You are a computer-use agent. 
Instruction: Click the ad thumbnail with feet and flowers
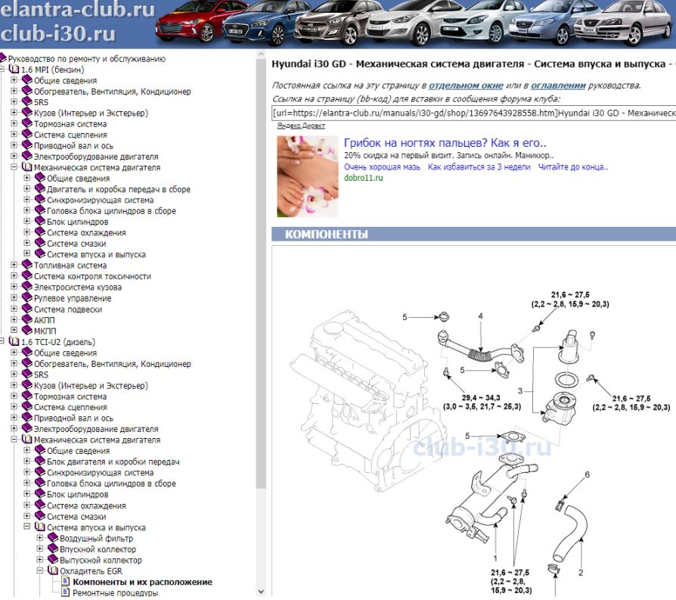[x=308, y=176]
